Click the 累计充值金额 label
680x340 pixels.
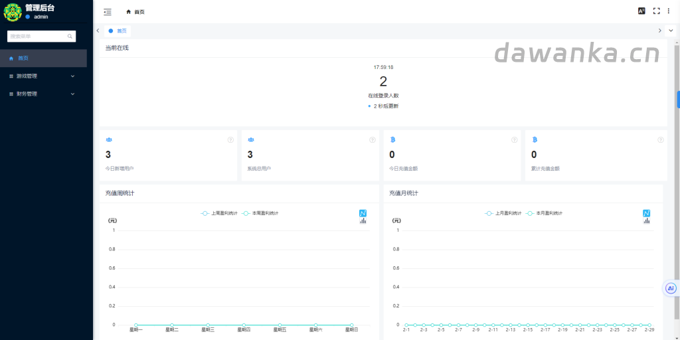[x=545, y=168]
